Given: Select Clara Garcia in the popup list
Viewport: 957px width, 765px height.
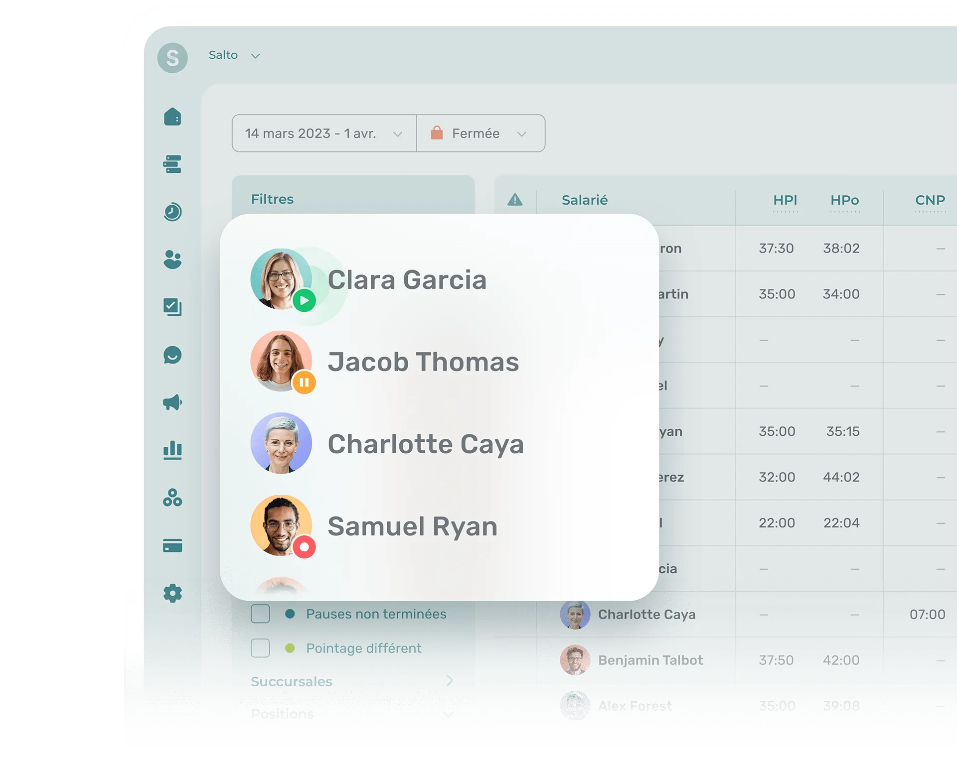Looking at the screenshot, I should (x=407, y=279).
